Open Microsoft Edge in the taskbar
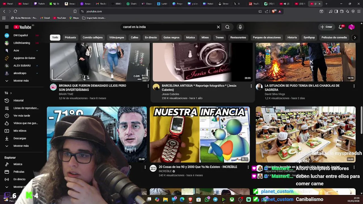Viewport: 363px width, 204px height. [182, 199]
